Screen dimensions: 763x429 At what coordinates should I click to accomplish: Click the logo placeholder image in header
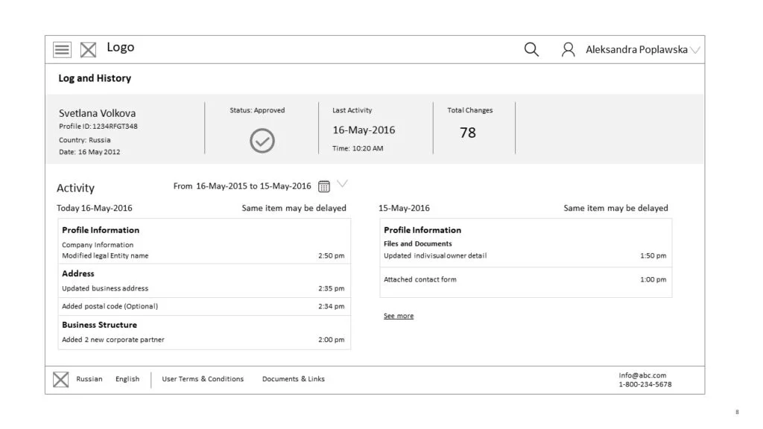pyautogui.click(x=88, y=50)
